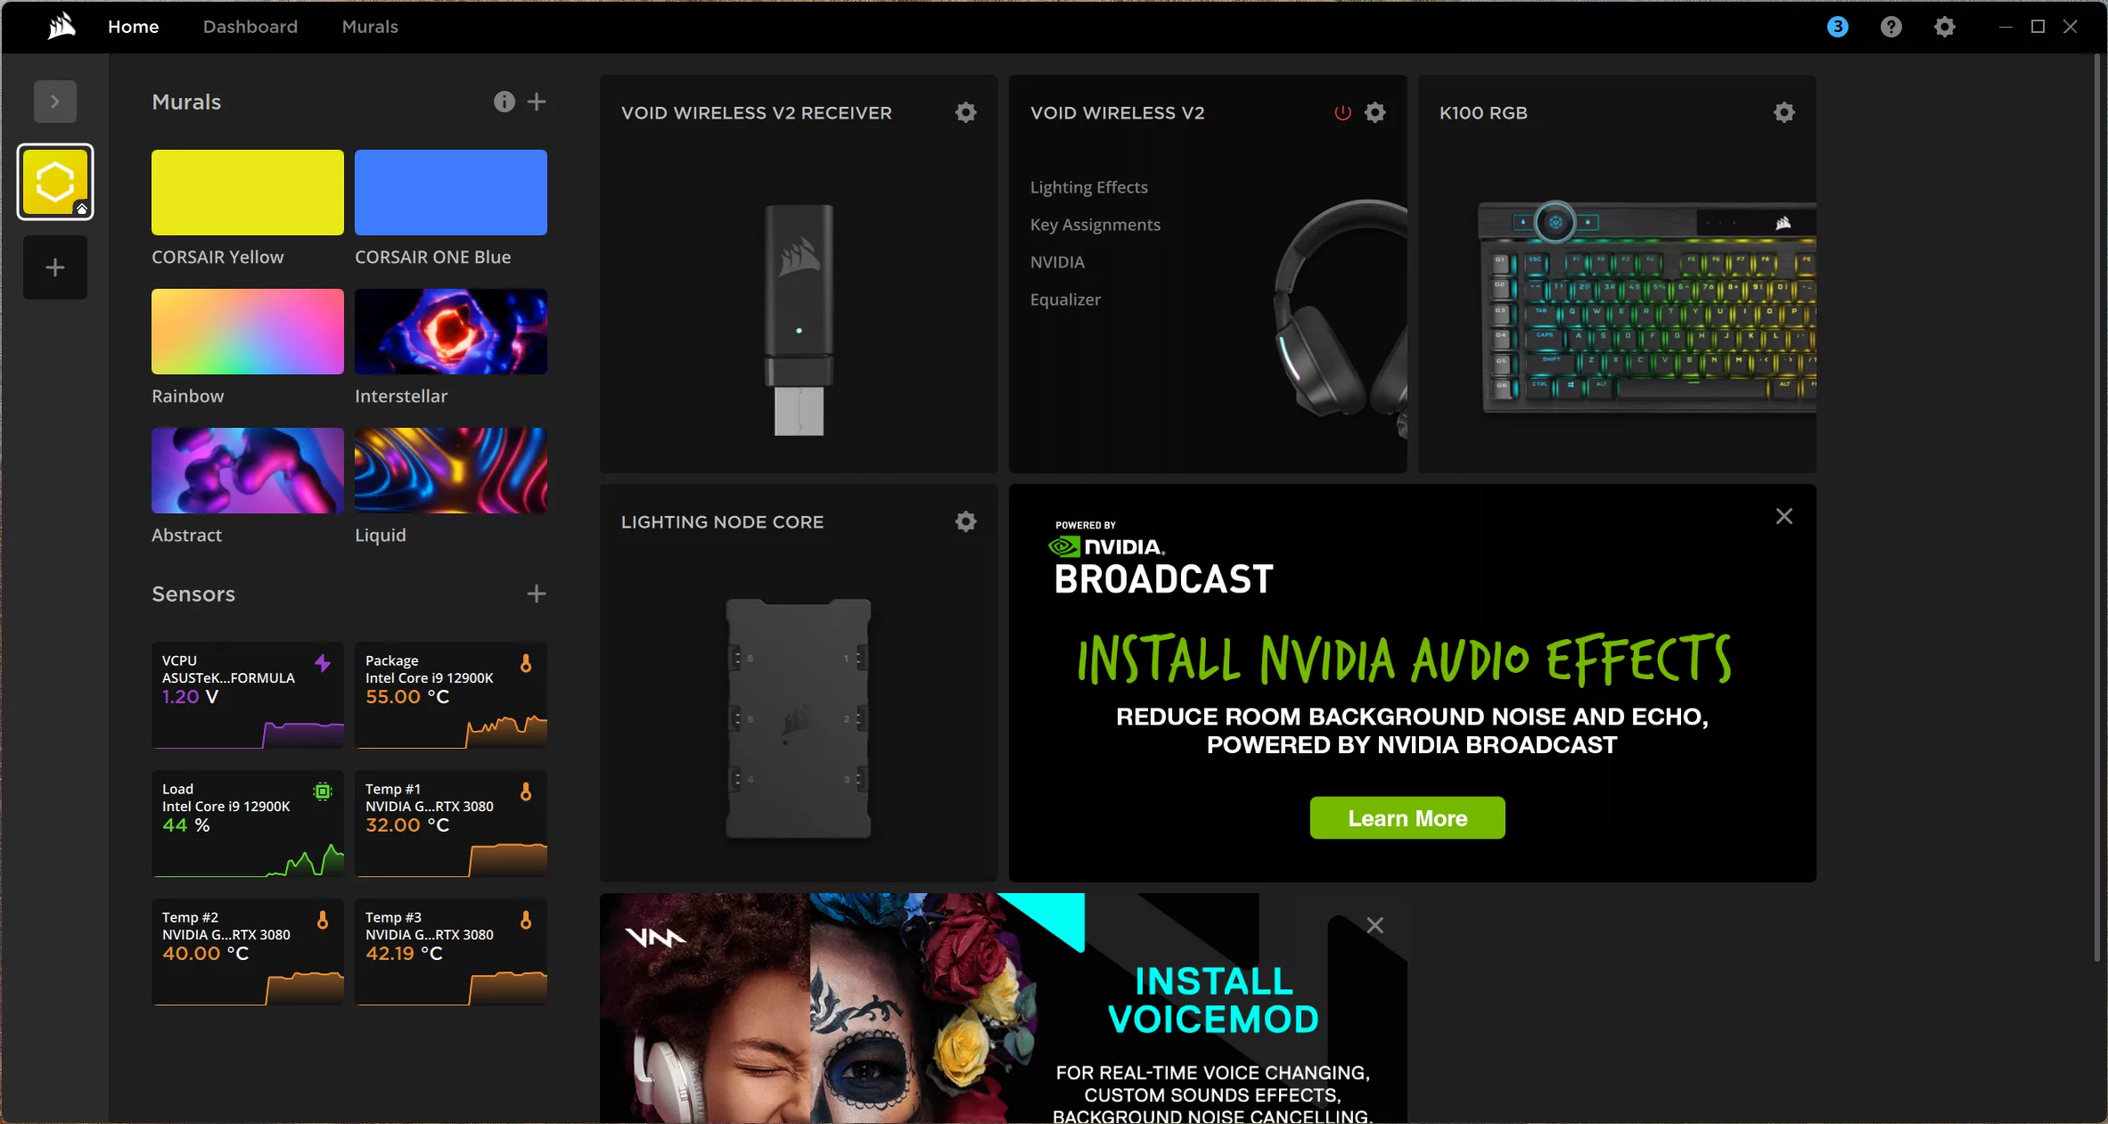2108x1124 pixels.
Task: Select the Interstellar mural thumbnail
Action: click(451, 332)
